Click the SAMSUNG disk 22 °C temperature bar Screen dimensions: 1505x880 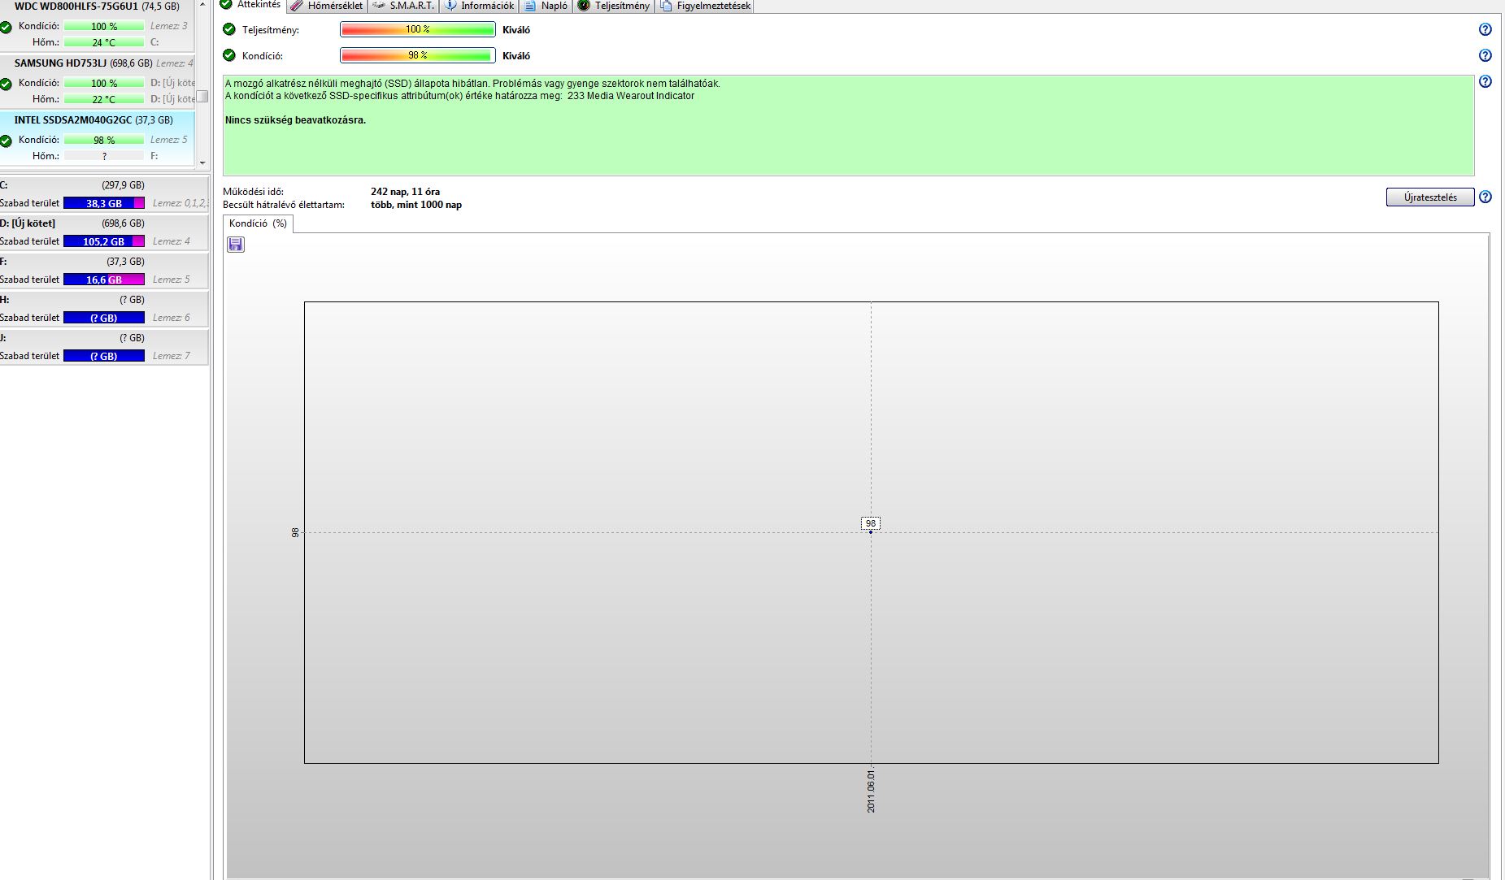click(x=104, y=99)
